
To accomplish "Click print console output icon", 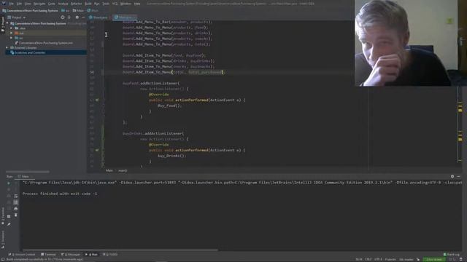I will (16, 209).
